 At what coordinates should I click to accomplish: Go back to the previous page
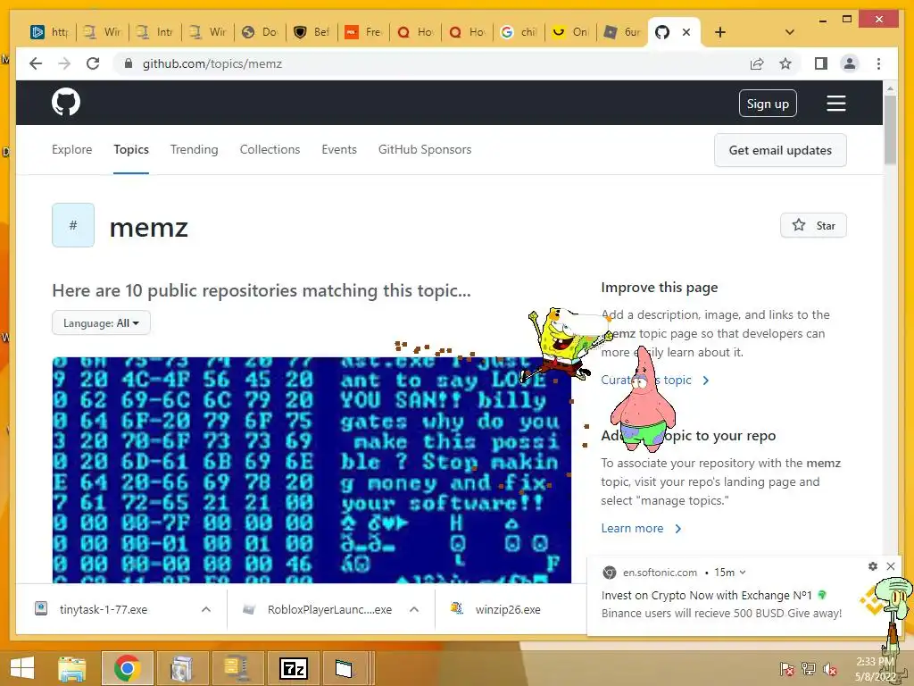point(36,63)
